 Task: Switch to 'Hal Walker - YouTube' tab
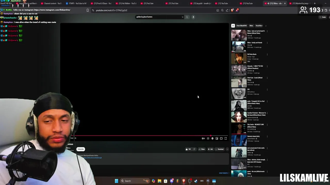tap(126, 3)
